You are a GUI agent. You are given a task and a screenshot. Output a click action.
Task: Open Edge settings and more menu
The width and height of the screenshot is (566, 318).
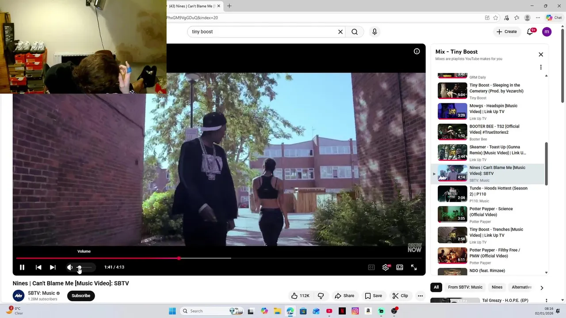click(x=538, y=18)
